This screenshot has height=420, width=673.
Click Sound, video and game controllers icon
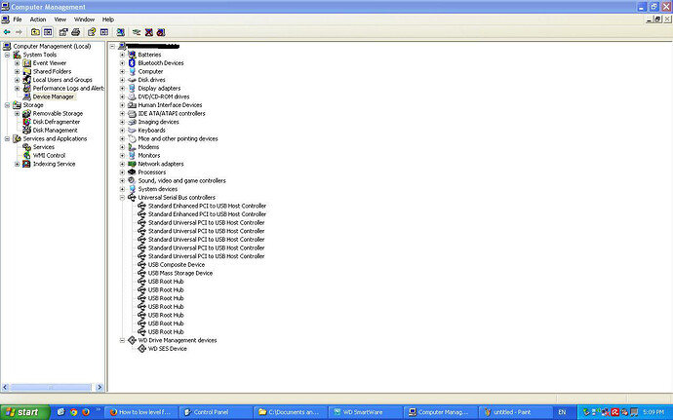(133, 180)
